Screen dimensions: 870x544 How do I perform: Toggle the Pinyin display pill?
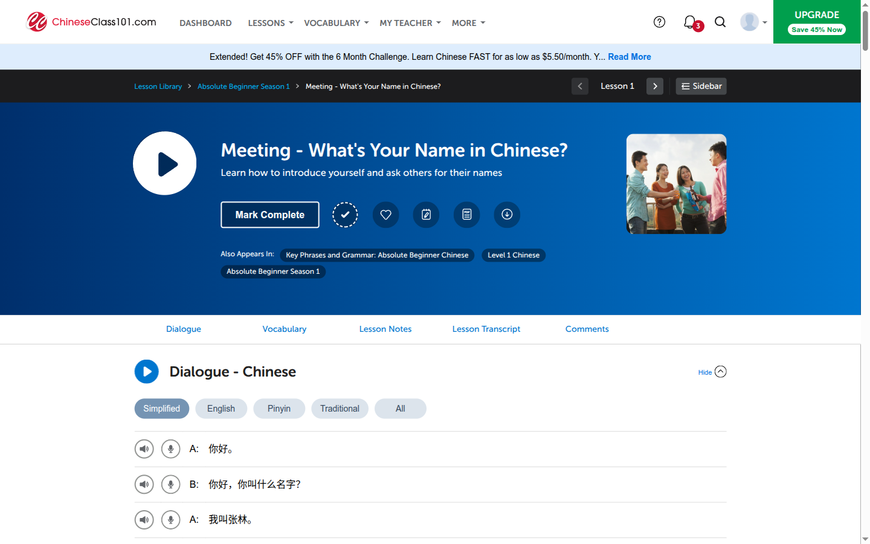tap(279, 409)
